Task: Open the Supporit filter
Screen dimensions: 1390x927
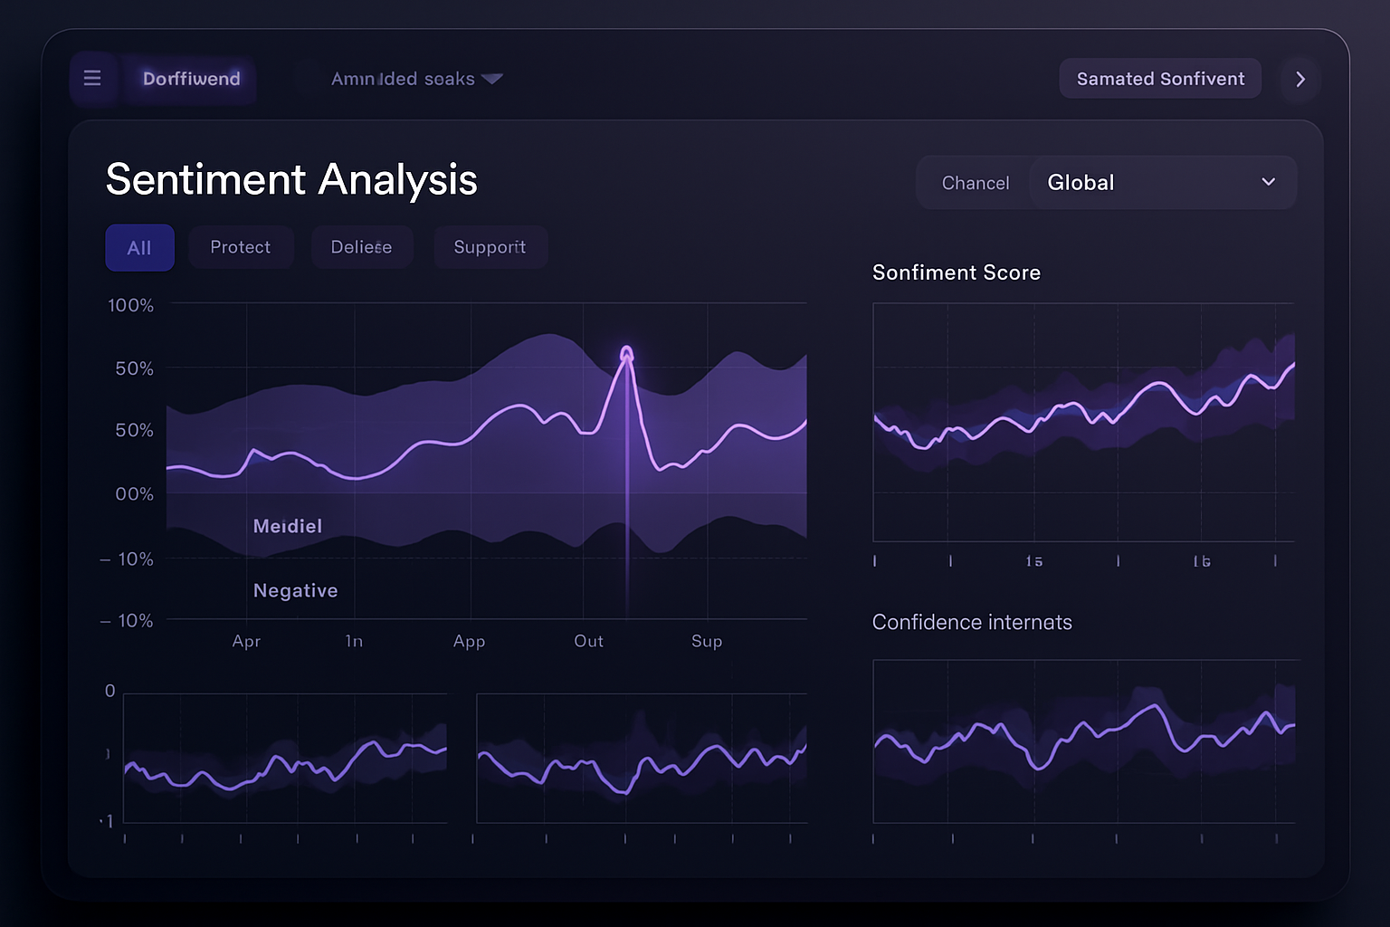Action: click(490, 247)
